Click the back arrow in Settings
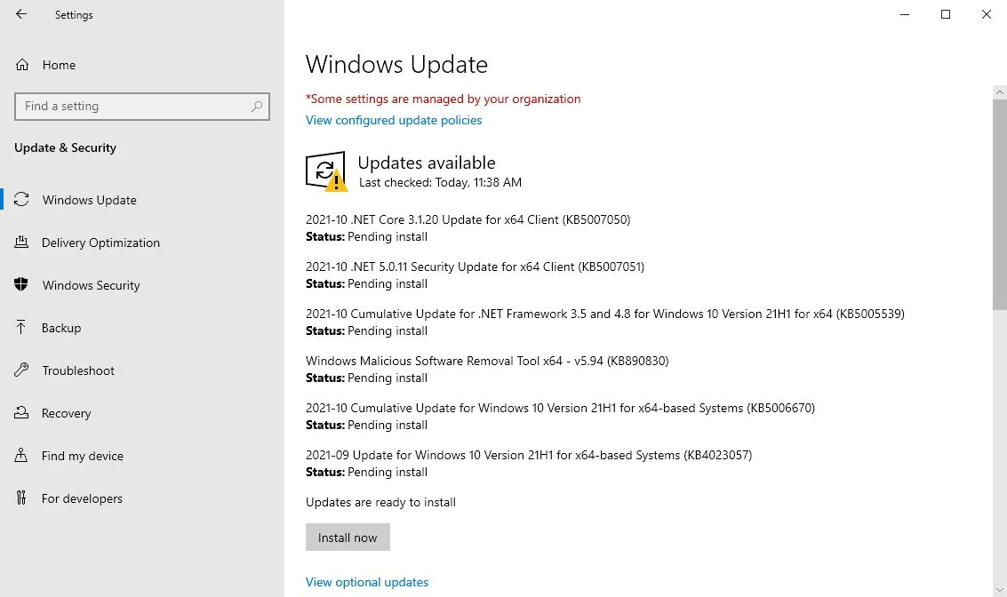Screen dimensions: 1007x597 pos(21,14)
